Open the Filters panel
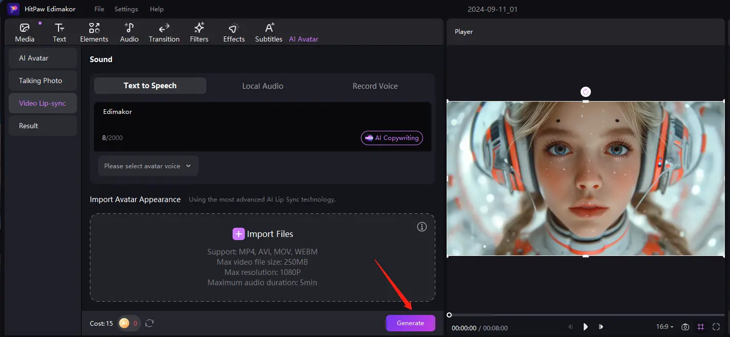 coord(199,32)
